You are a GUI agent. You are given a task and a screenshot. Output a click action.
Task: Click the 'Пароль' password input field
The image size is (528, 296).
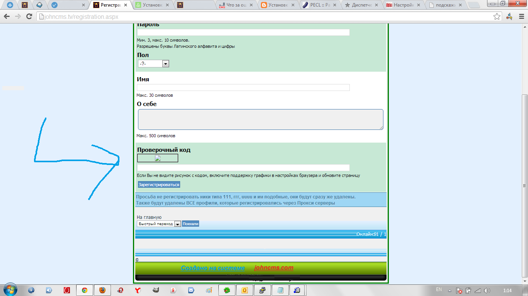(244, 32)
